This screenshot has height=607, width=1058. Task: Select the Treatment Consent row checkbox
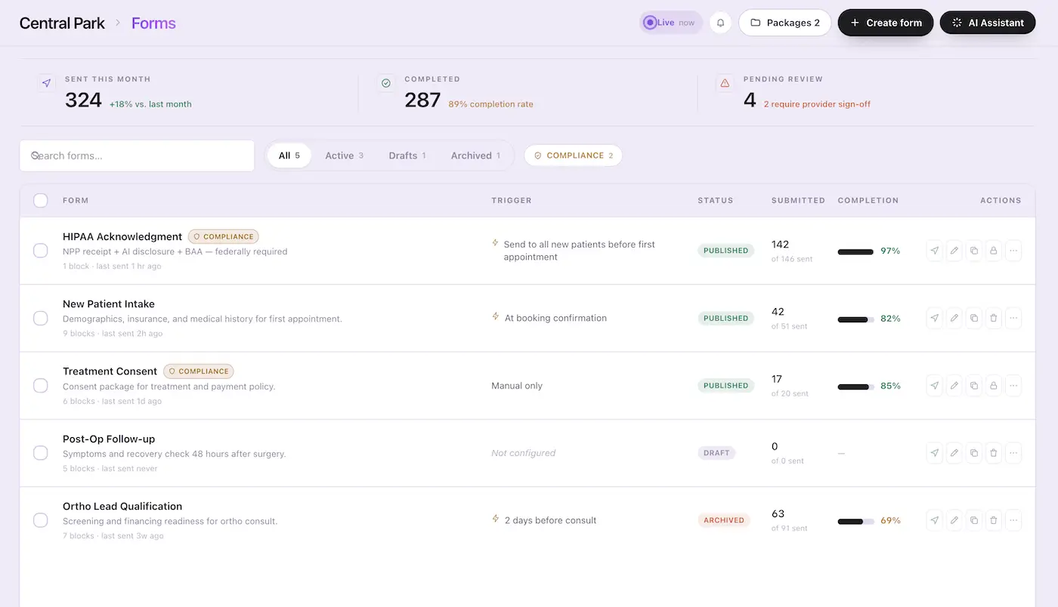coord(41,386)
